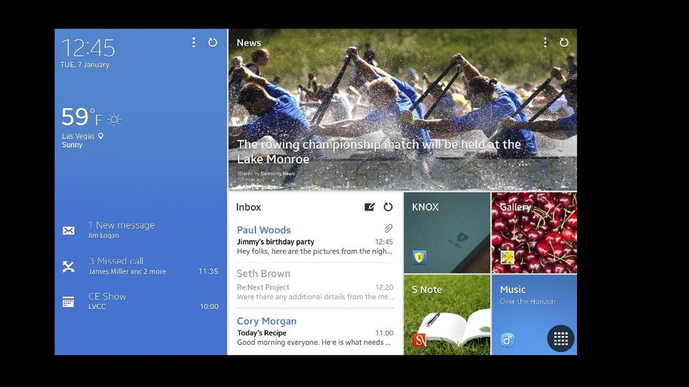689x387 pixels.
Task: Tap the Las Vegas location pin
Action: pos(101,136)
